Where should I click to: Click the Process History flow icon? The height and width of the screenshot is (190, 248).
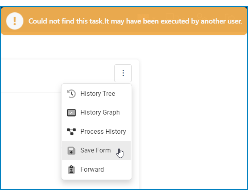[71, 132]
